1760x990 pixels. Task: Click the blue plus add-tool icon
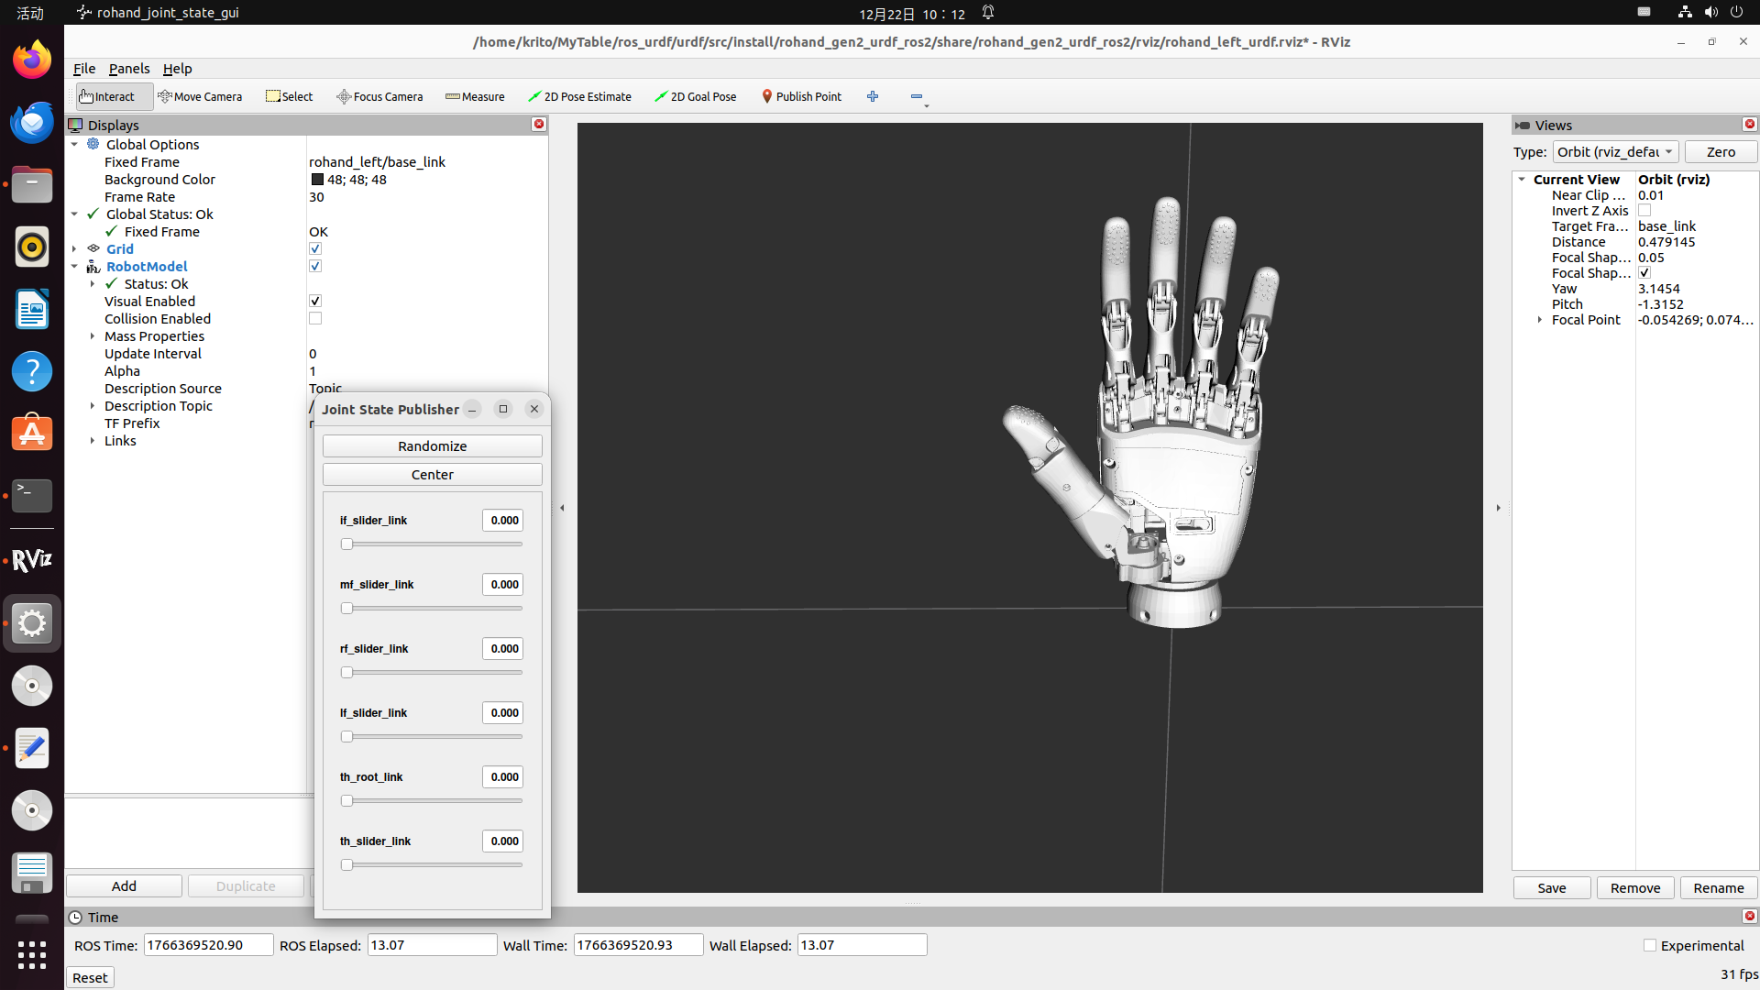(x=873, y=96)
